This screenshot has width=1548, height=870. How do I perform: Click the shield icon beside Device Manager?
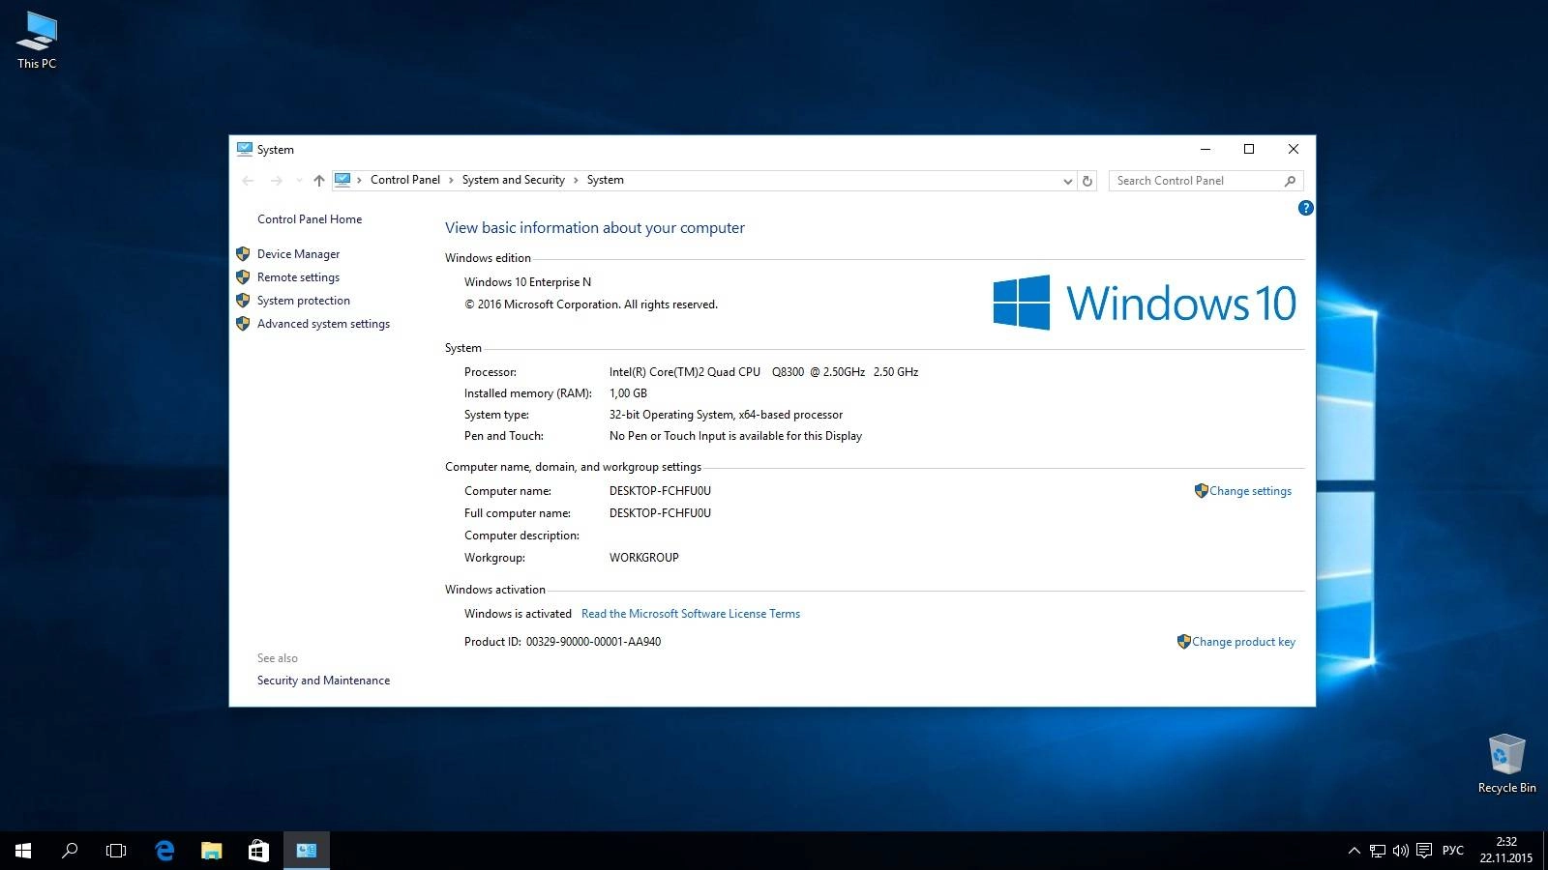click(x=243, y=253)
